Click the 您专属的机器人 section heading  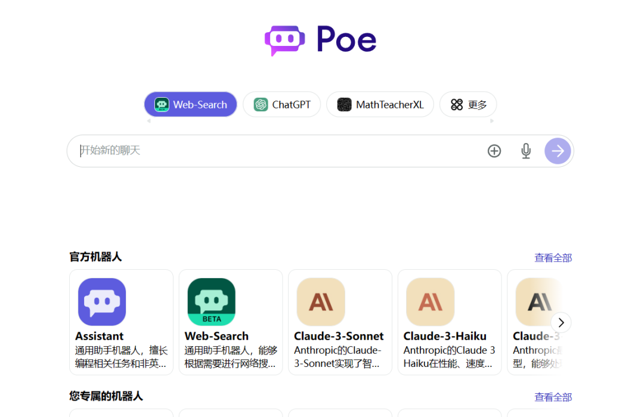pyautogui.click(x=106, y=396)
